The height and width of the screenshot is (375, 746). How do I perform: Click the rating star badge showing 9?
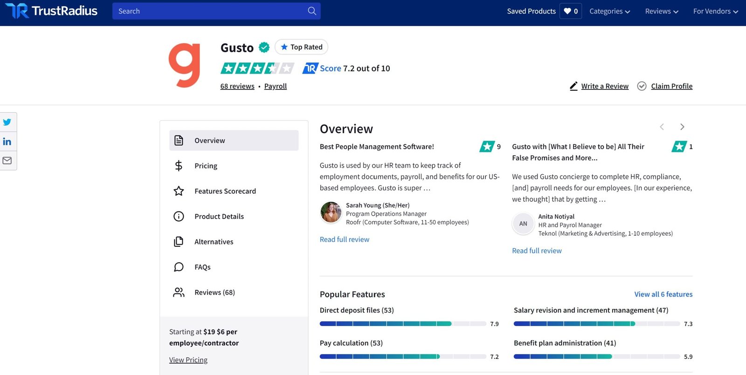click(487, 147)
